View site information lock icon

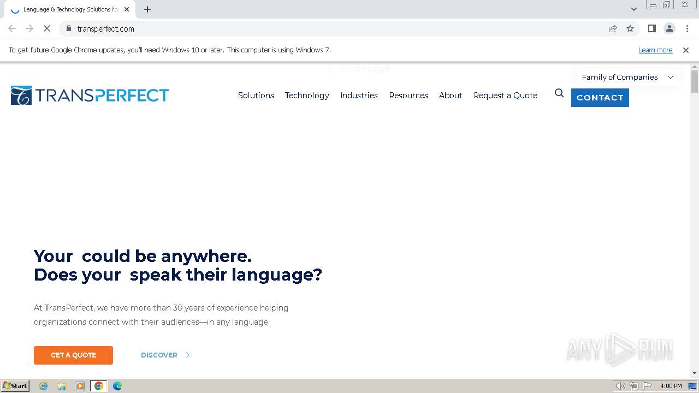(68, 28)
